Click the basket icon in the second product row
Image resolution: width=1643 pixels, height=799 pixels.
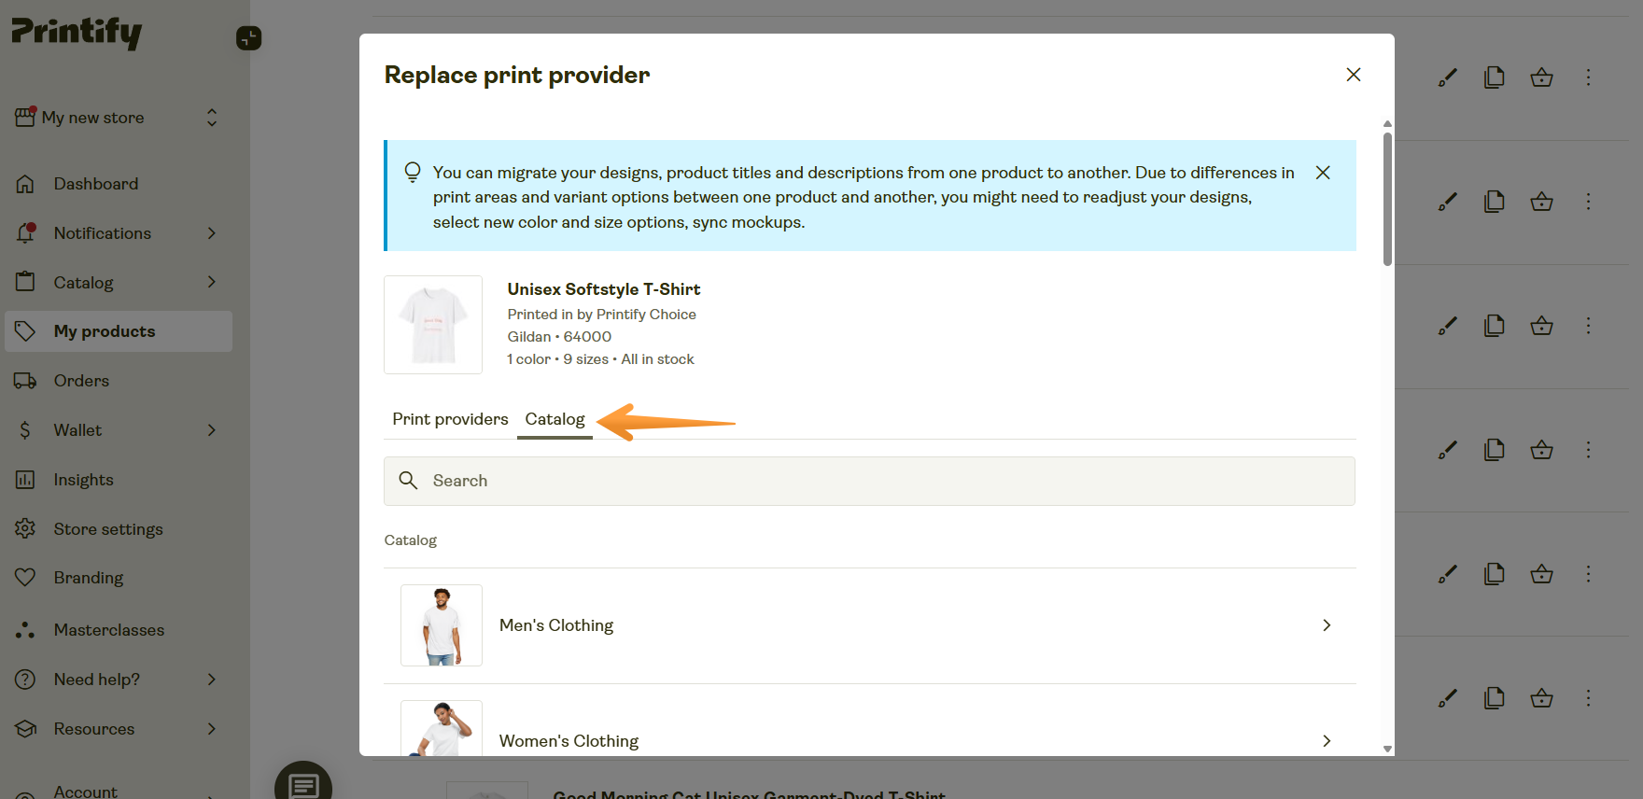tap(1542, 202)
